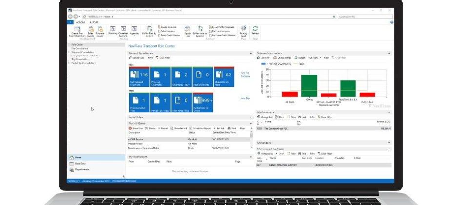Open the Planning ribbon icon
This screenshot has height=205, width=461.
pyautogui.click(x=113, y=31)
